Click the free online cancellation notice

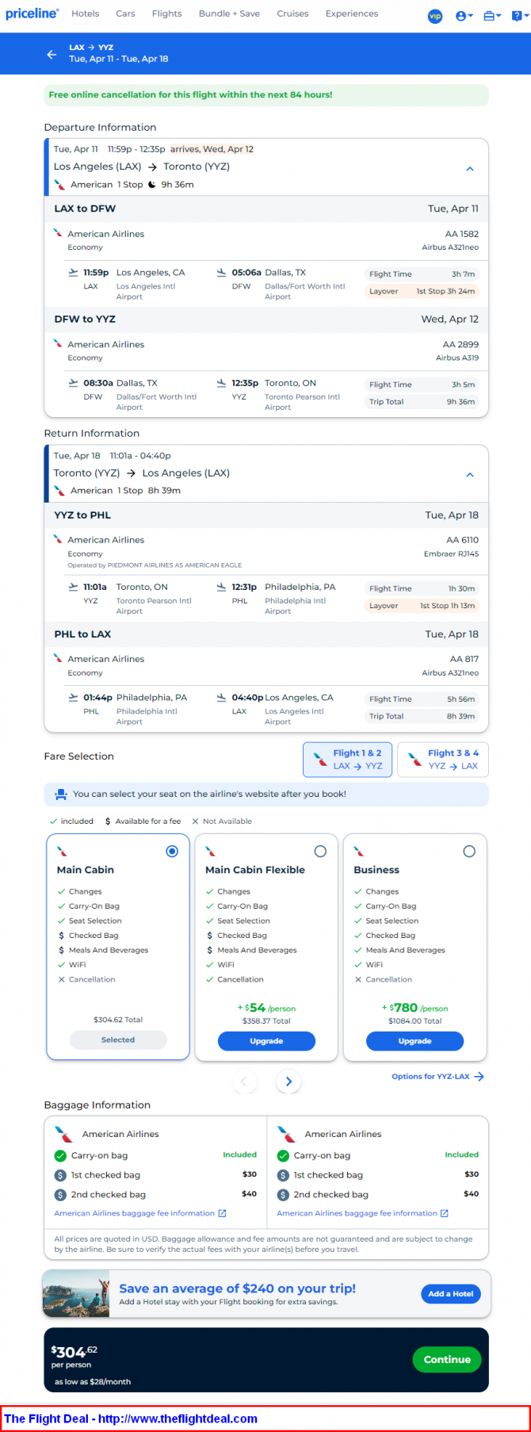click(x=266, y=95)
